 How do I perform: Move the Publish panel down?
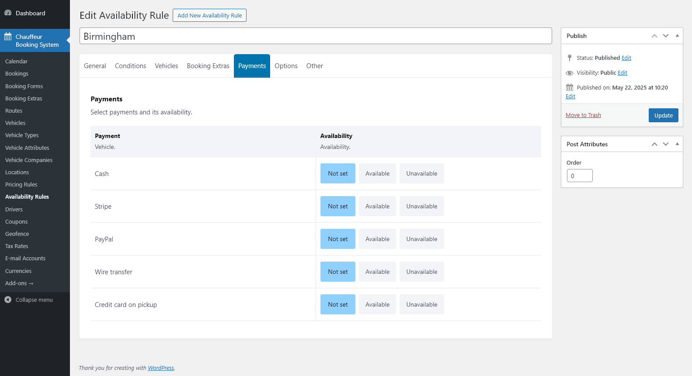[665, 36]
